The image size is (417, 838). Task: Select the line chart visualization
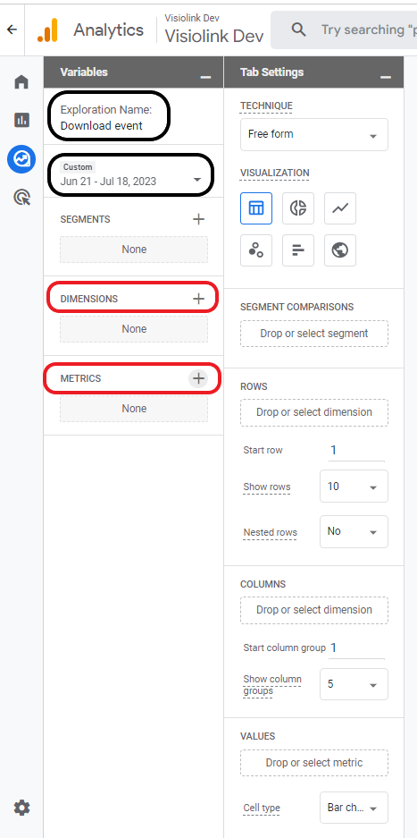(x=340, y=208)
